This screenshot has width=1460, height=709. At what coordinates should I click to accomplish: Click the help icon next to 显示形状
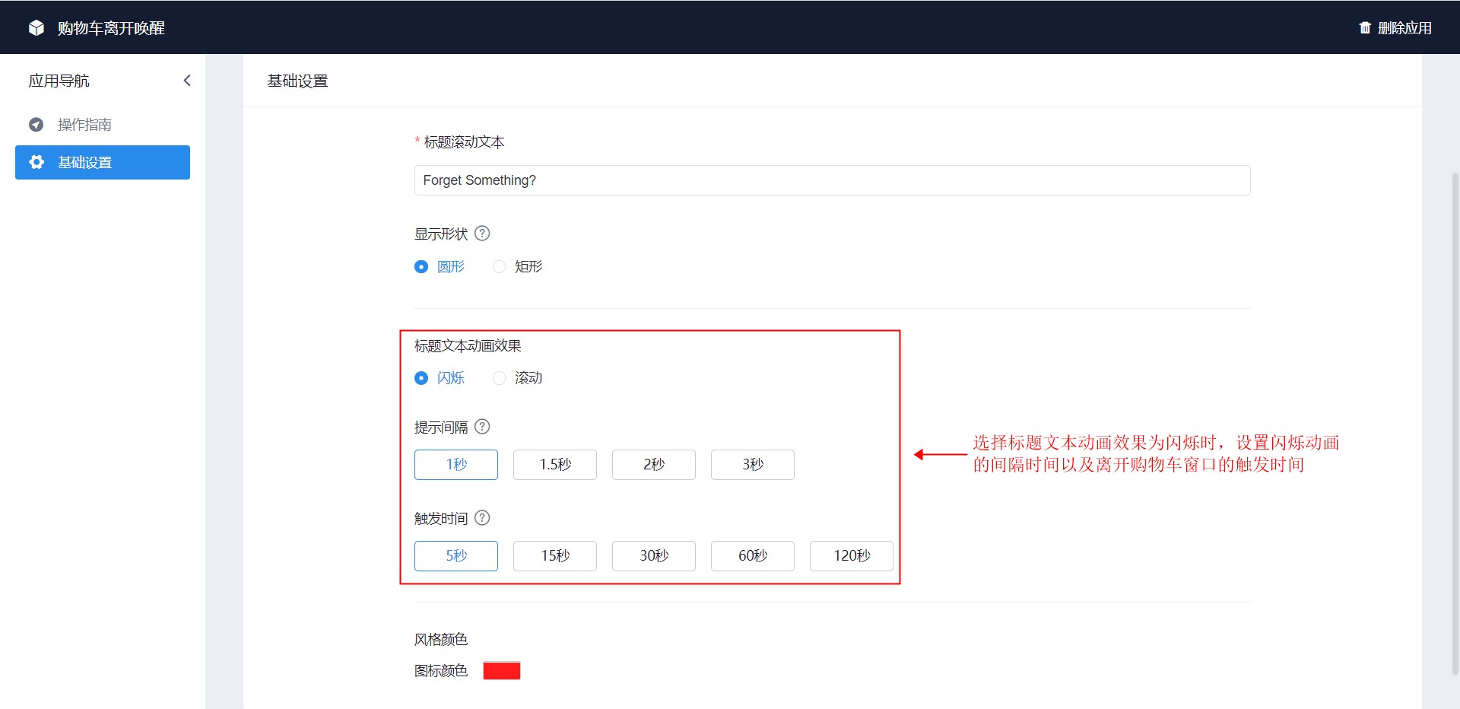tap(482, 234)
